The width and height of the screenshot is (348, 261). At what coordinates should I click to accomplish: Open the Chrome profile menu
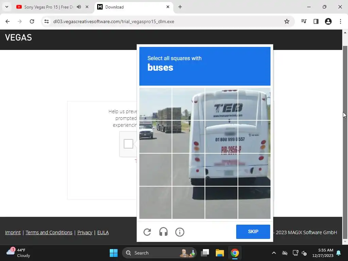click(x=328, y=21)
